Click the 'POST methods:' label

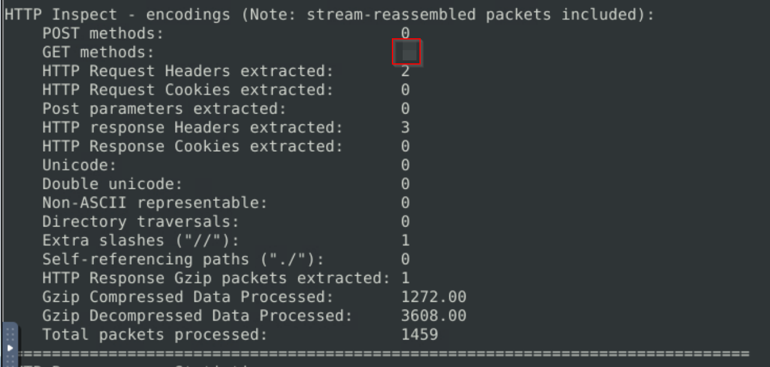[x=102, y=33]
